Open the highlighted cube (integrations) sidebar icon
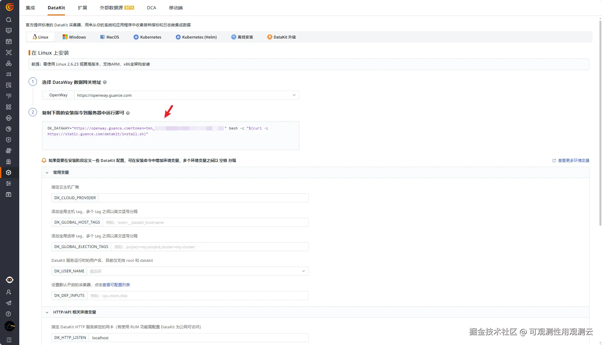 point(9,172)
